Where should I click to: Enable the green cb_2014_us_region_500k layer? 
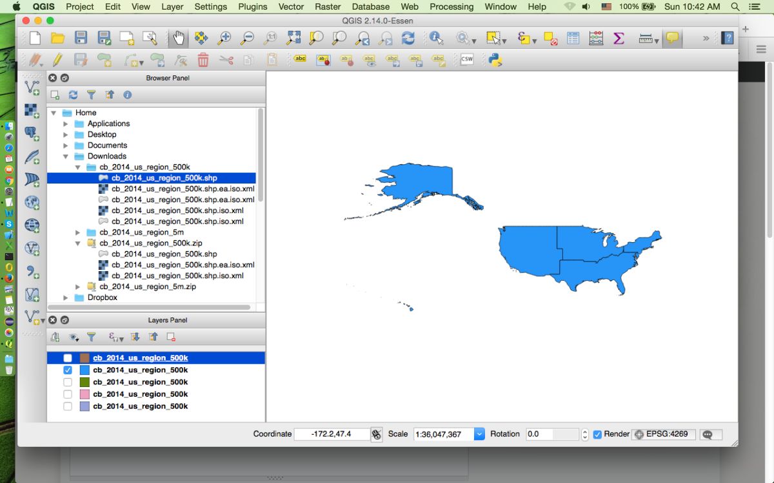pos(68,382)
